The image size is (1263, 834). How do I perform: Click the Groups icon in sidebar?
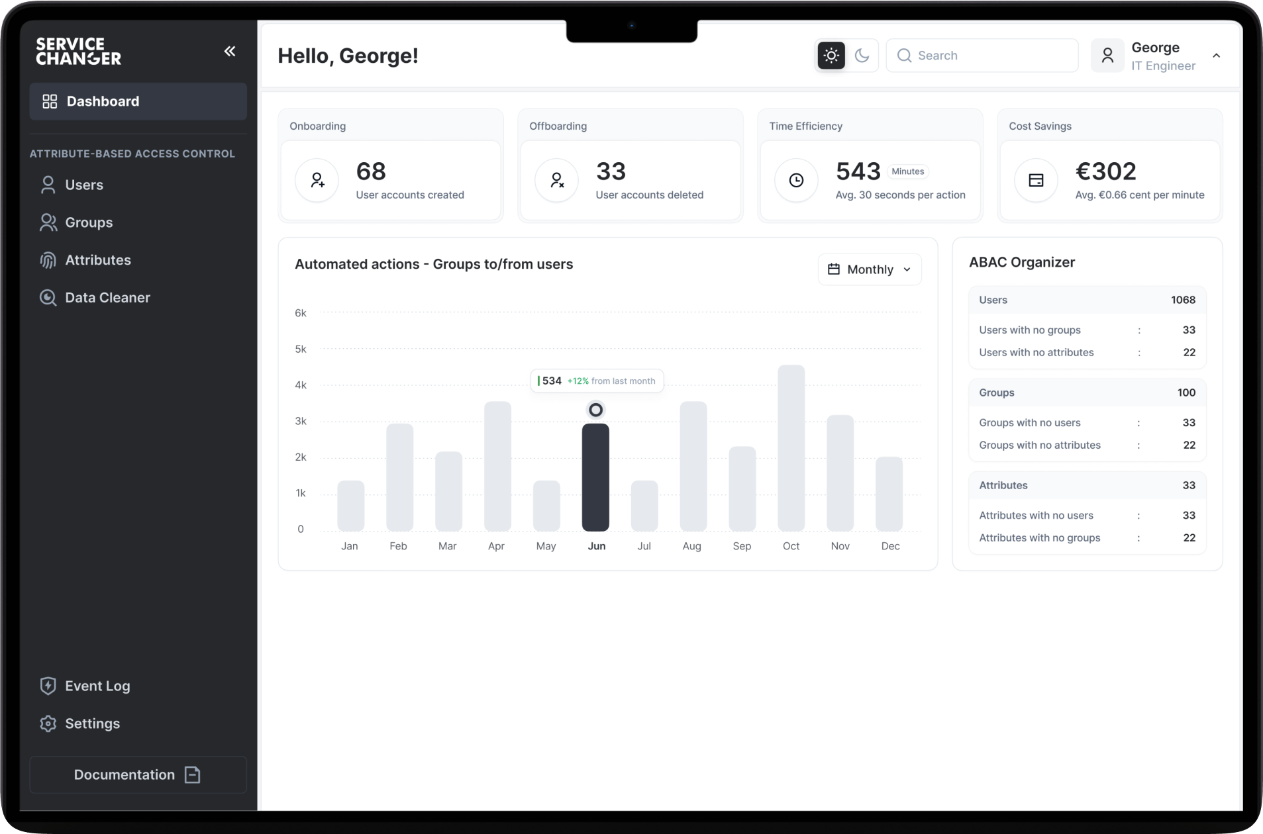pos(48,222)
